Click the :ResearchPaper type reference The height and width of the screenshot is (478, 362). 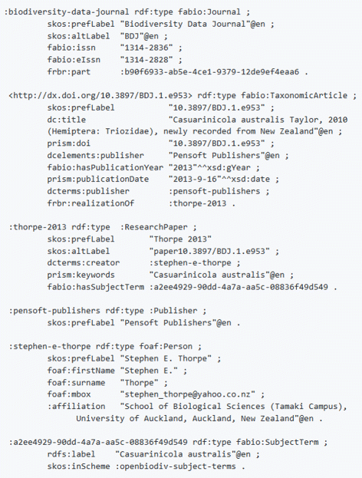[x=154, y=227]
